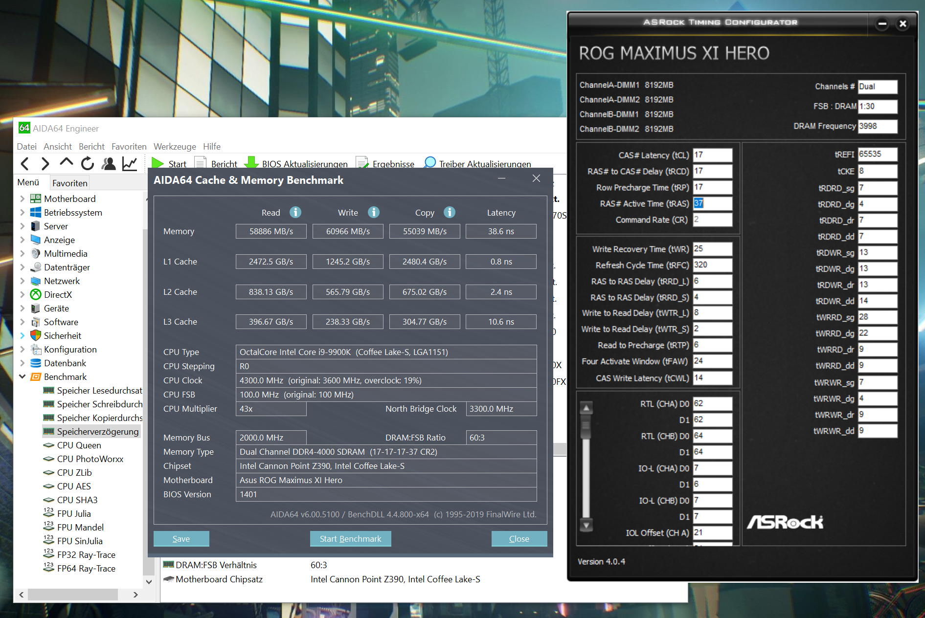This screenshot has width=925, height=618.
Task: Switch to the Favoriten tab
Action: (x=70, y=183)
